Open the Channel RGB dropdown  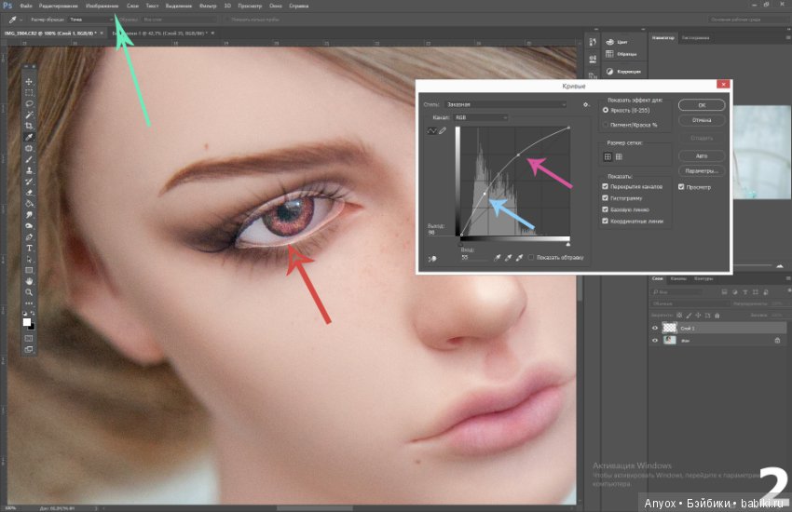pyautogui.click(x=481, y=117)
